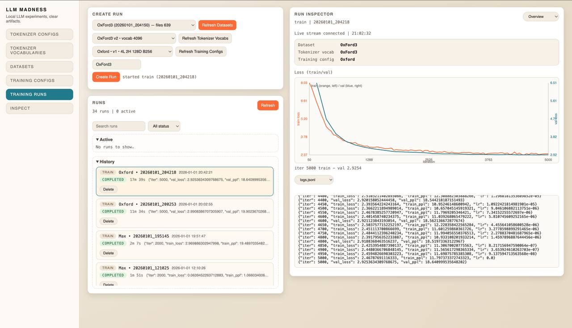This screenshot has width=572, height=328.
Task: Collapse the Active runs section
Action: 104,140
